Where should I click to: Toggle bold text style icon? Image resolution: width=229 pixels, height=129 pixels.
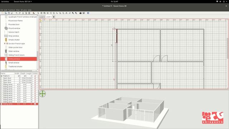[67, 13]
